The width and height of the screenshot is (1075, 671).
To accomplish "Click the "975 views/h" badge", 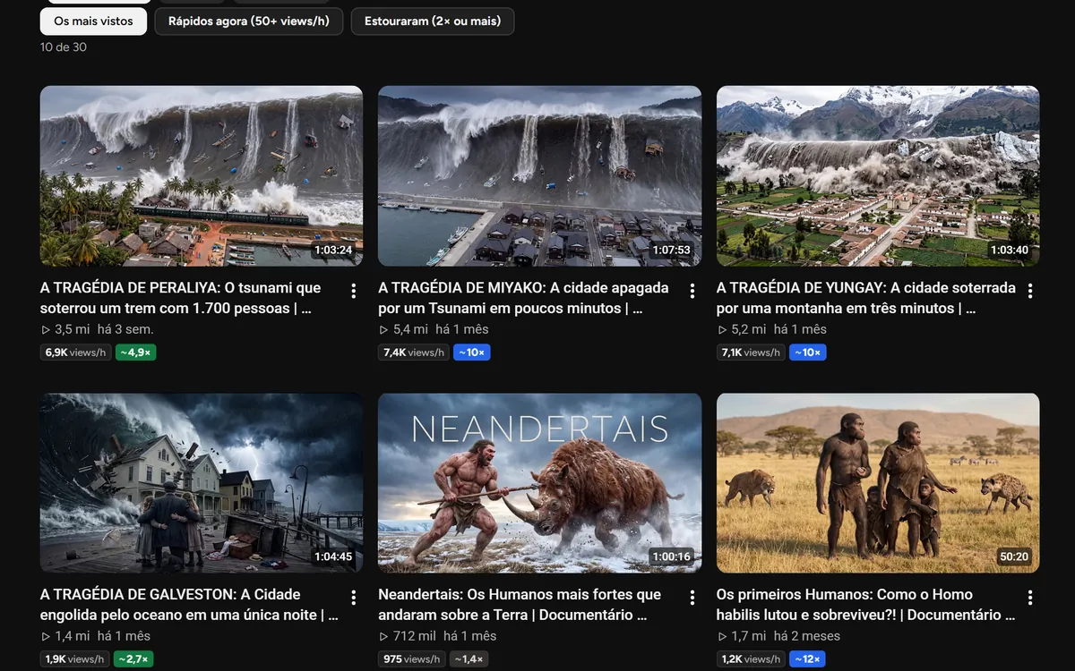I will tap(412, 659).
